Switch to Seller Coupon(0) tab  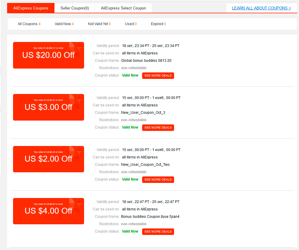[x=75, y=8]
